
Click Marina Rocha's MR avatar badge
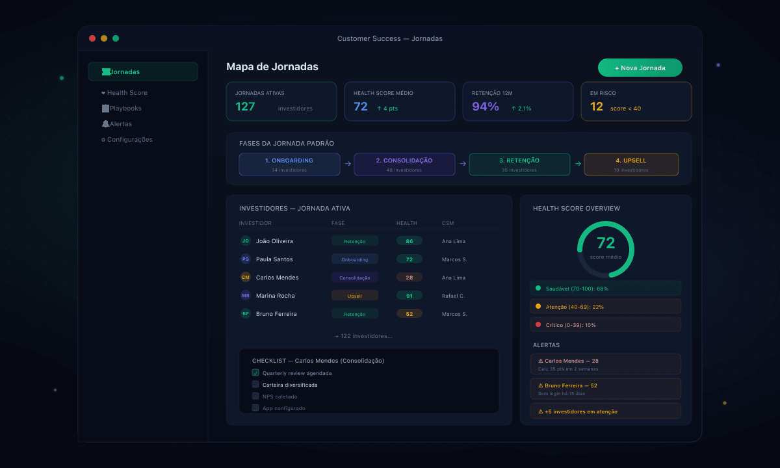246,295
